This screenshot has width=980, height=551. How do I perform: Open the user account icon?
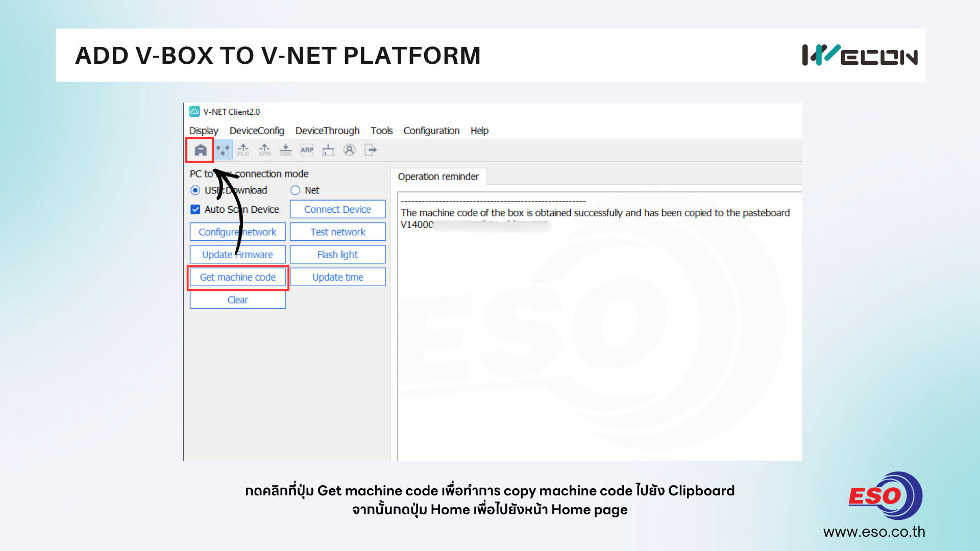[349, 150]
